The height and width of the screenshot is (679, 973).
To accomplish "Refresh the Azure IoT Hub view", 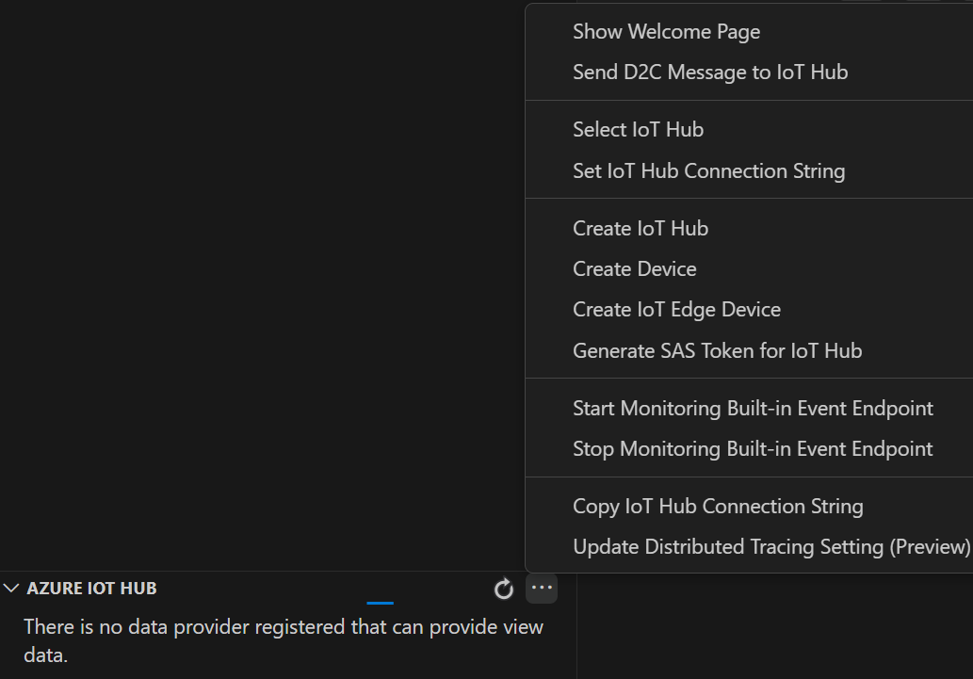I will point(503,589).
